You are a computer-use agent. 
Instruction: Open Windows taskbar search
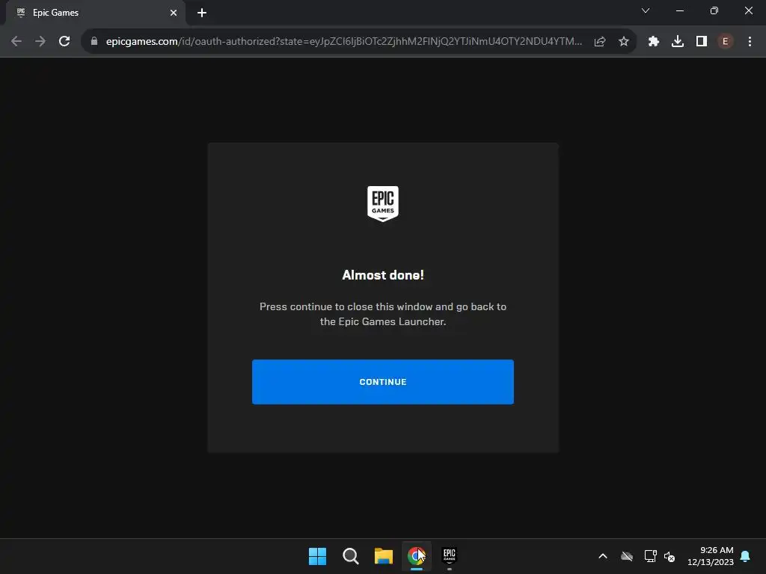(351, 556)
